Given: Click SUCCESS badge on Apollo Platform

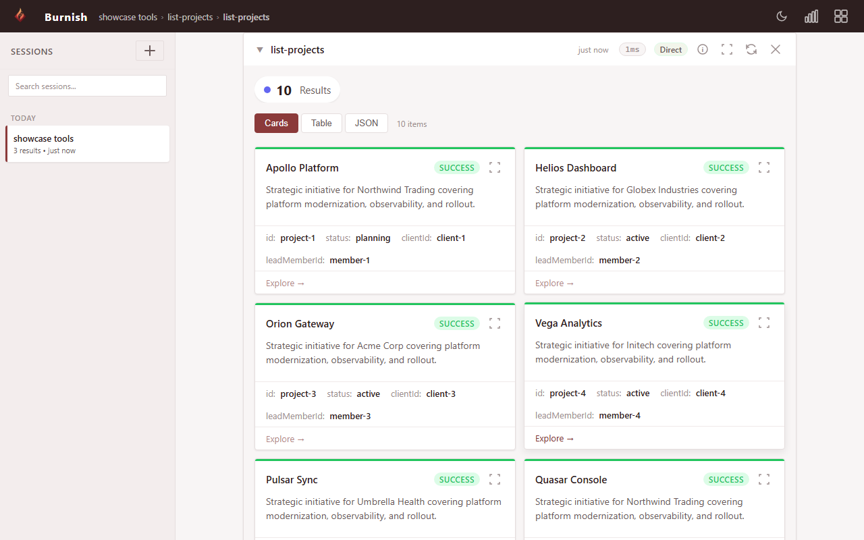Looking at the screenshot, I should 457,167.
